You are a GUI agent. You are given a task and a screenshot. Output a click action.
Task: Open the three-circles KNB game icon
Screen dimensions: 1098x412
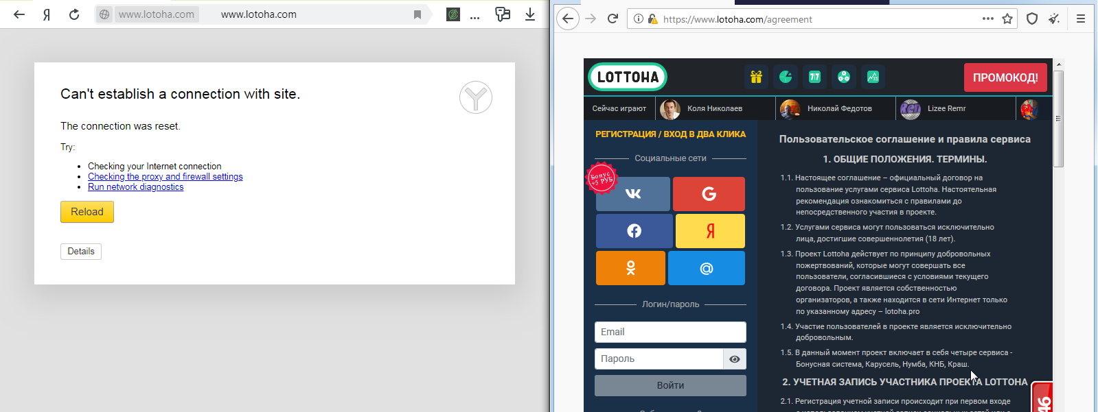pos(844,77)
